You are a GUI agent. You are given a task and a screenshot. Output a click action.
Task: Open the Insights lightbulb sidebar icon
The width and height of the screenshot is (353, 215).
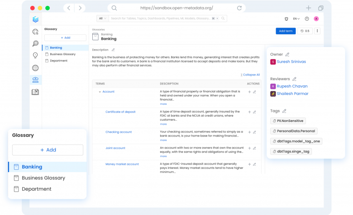35,56
